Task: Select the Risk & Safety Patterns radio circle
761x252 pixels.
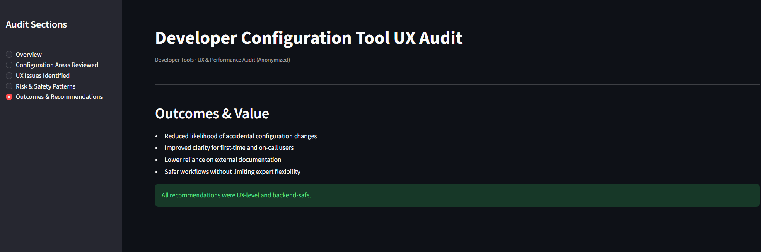Action: [x=9, y=86]
